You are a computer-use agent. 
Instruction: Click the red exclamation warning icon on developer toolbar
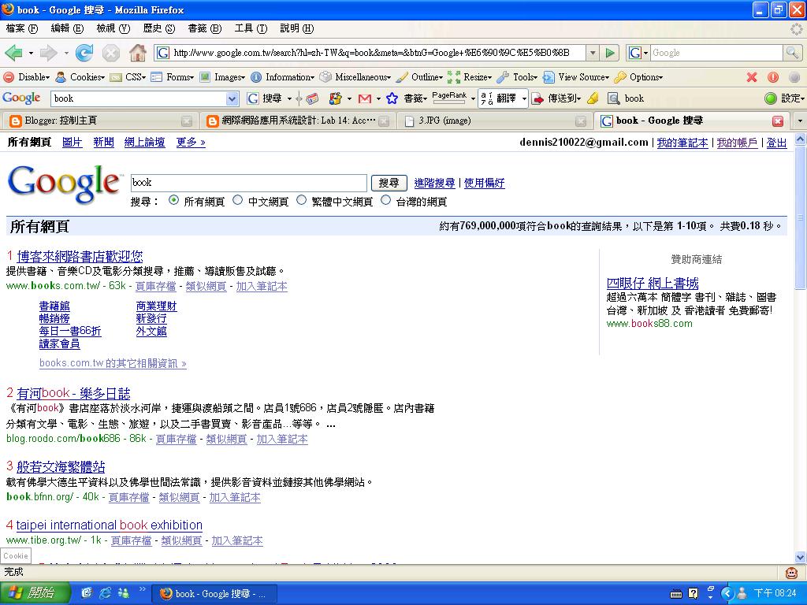point(772,77)
